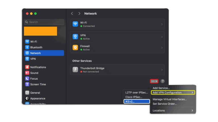Click the Network window title
The image size is (218, 122).
91,14
